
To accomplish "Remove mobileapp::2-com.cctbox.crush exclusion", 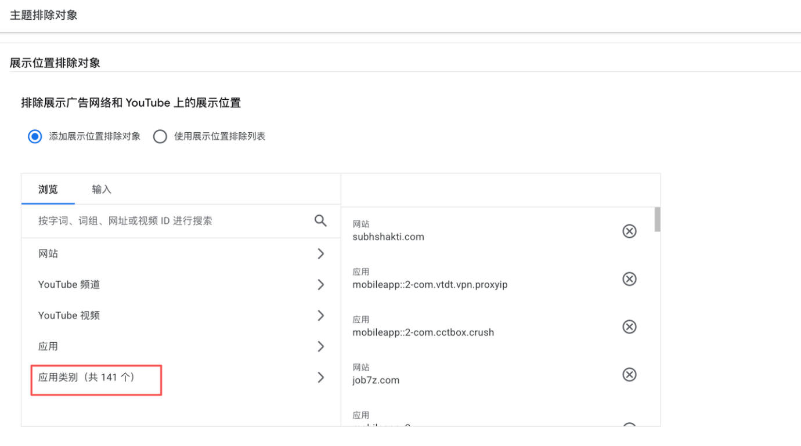I will pyautogui.click(x=629, y=327).
